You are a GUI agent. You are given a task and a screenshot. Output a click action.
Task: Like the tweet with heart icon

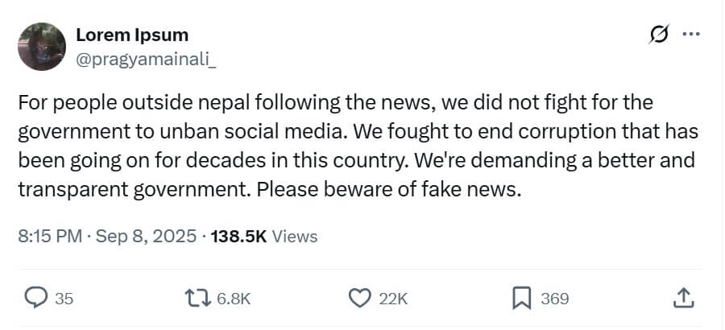[360, 298]
